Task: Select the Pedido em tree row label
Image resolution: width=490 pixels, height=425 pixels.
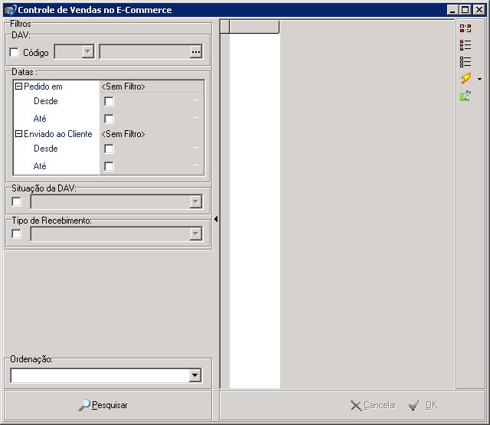Action: coord(43,87)
